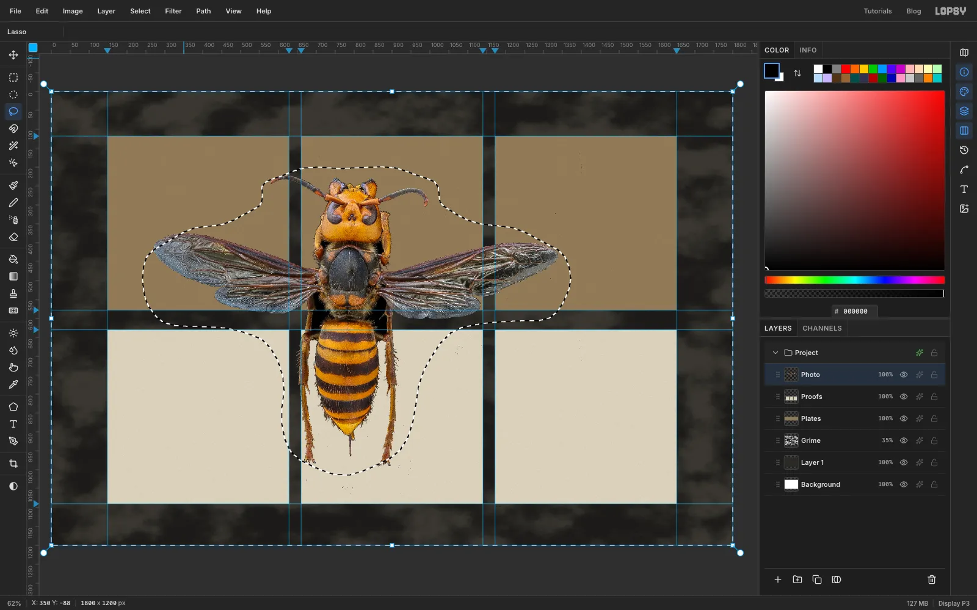Delete layer with trash icon
This screenshot has width=977, height=610.
(x=932, y=579)
